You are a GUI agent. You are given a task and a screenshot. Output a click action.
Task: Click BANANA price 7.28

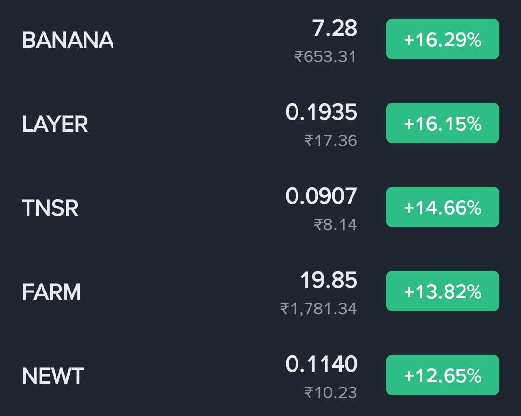click(x=335, y=28)
